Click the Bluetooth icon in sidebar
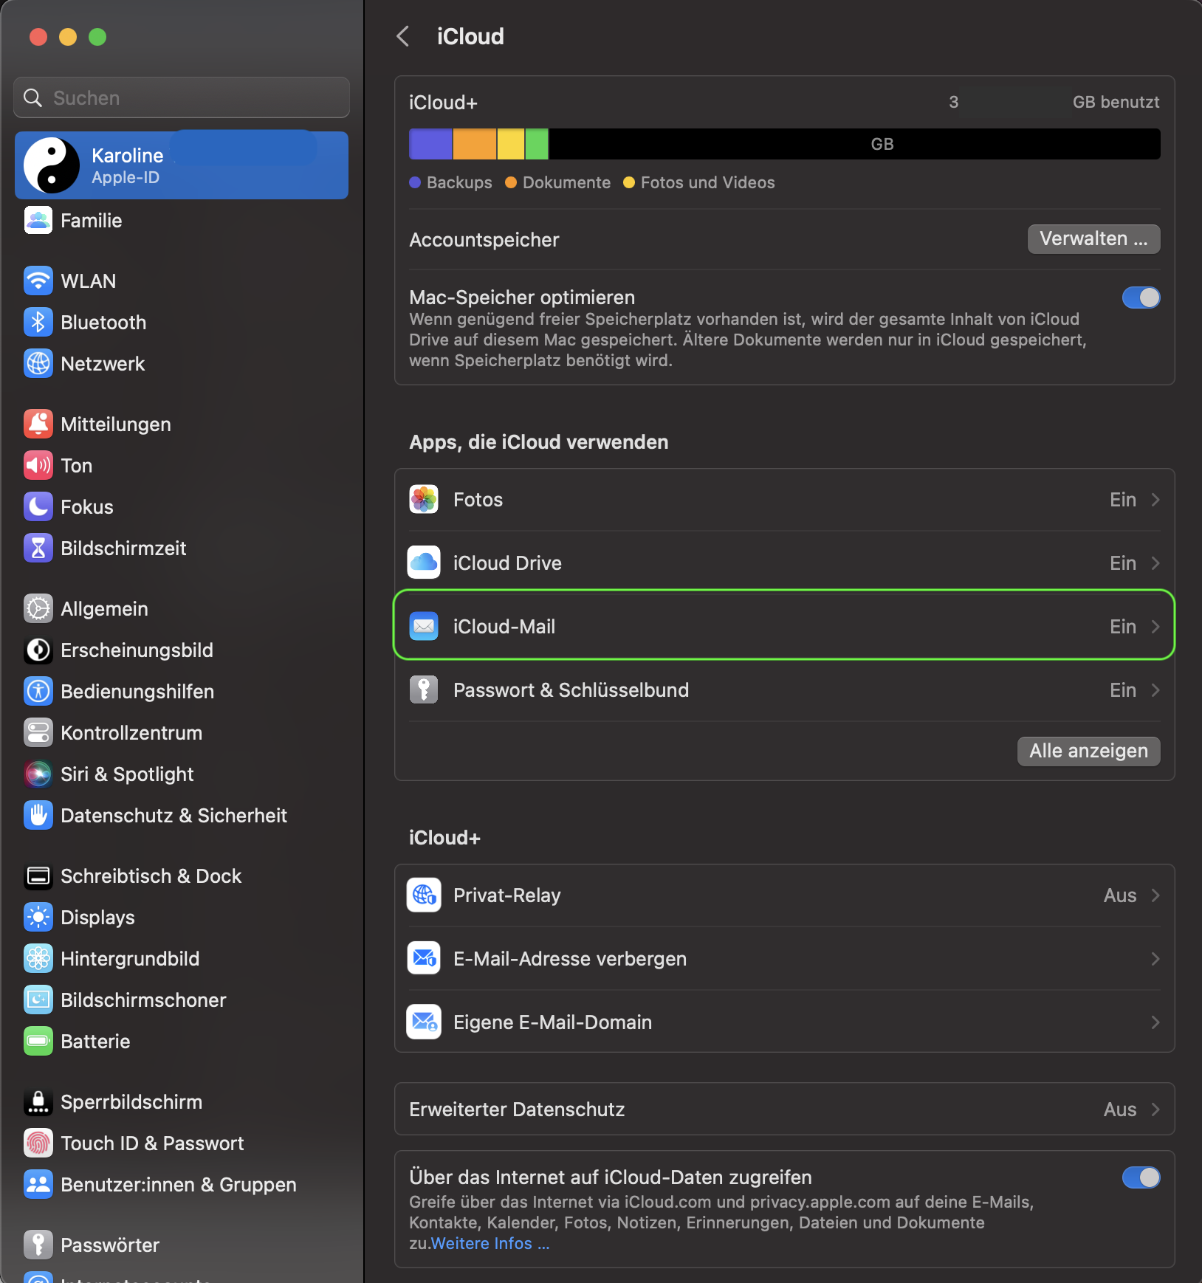Viewport: 1202px width, 1283px height. coord(38,322)
